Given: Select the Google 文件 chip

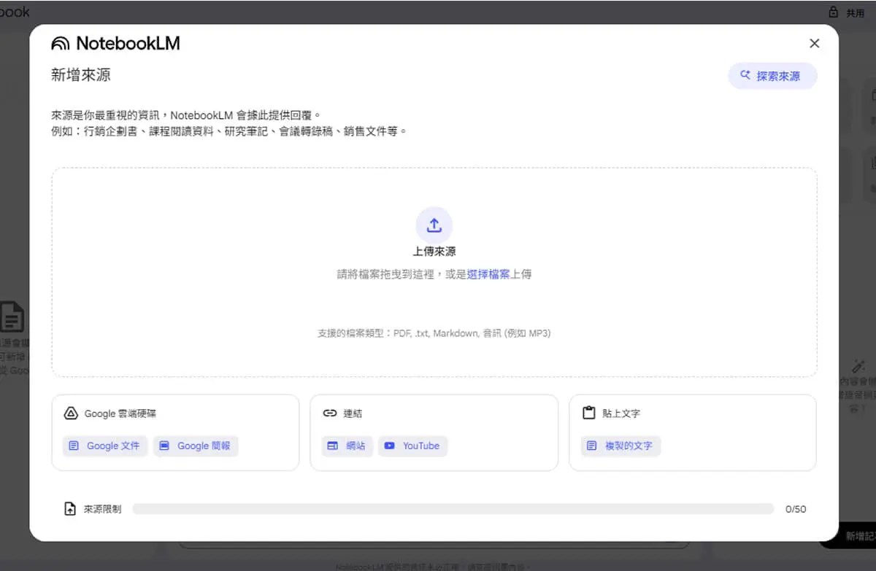Looking at the screenshot, I should click(105, 446).
